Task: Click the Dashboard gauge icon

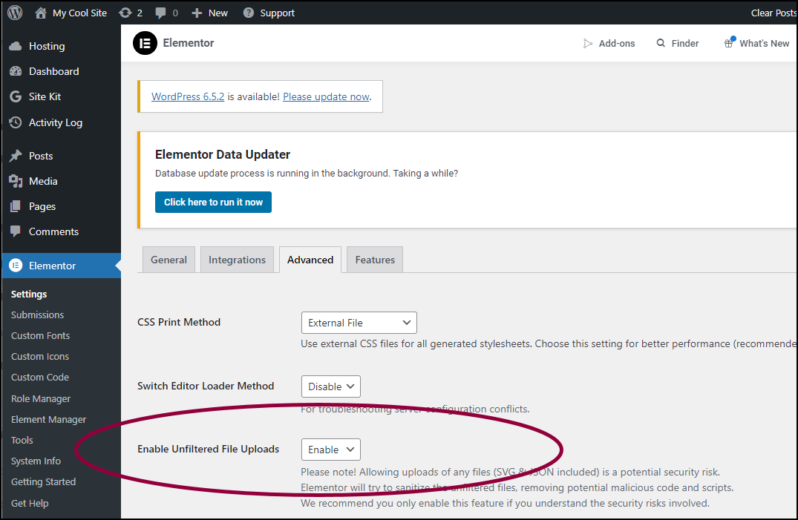Action: pos(16,71)
